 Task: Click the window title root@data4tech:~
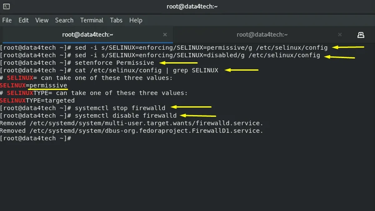coord(192,6)
